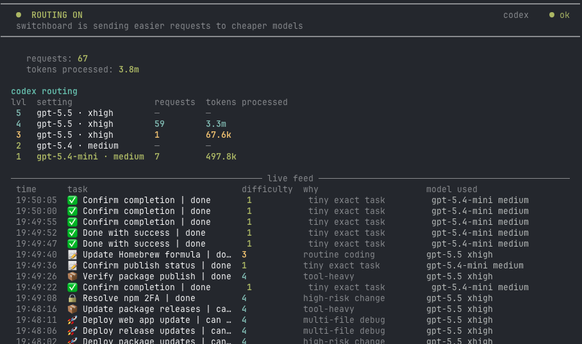Click the 19:49:52 Done with success task
Screen dimensions: 582x344
click(x=144, y=233)
